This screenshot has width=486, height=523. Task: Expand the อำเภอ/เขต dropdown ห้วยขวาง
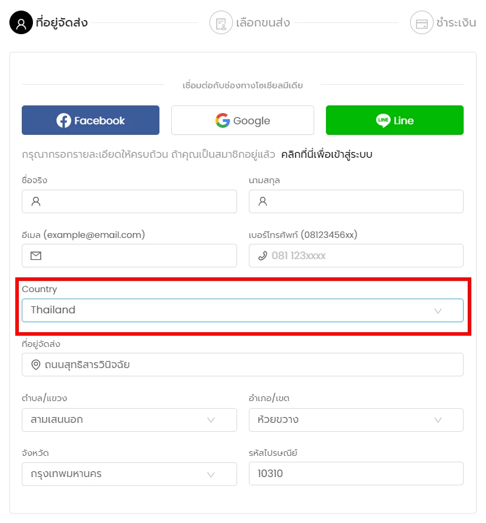[x=356, y=420]
